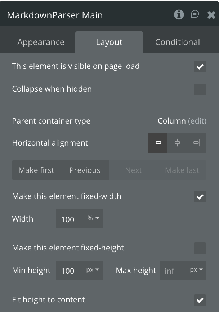Open the Conditional tab
Image resolution: width=219 pixels, height=312 pixels.
[177, 42]
